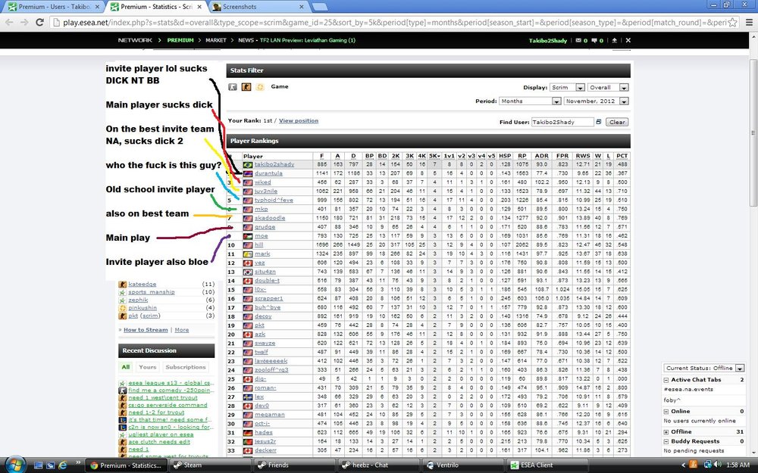Click the upload arrow icon in top bar
Image resolution: width=758 pixels, height=473 pixels.
[x=615, y=41]
